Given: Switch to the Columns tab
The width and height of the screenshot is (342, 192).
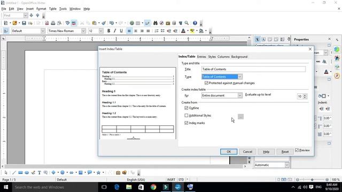Looking at the screenshot, I should pos(223,57).
